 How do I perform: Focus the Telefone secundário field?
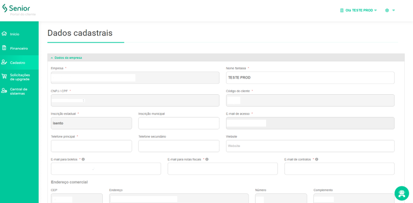tap(179, 146)
